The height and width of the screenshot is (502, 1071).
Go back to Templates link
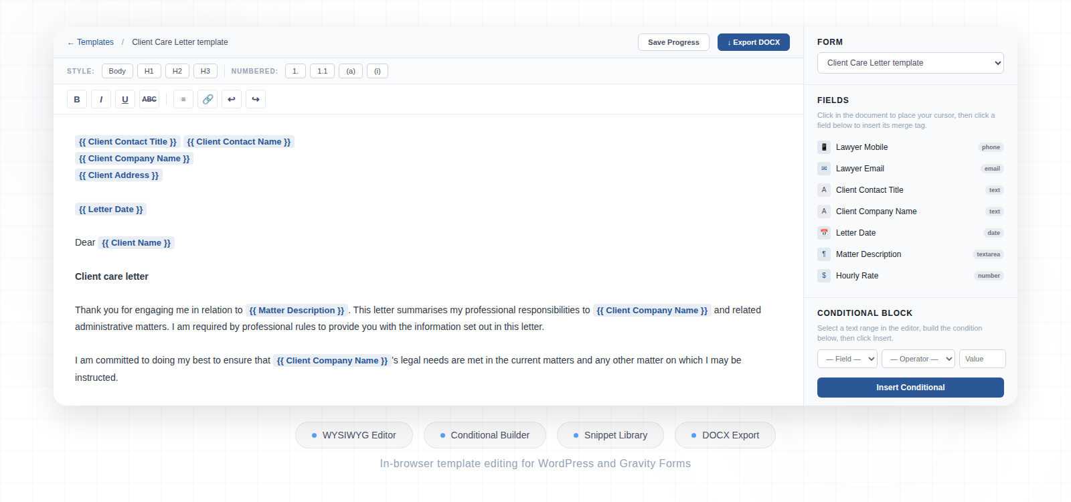[x=90, y=42]
